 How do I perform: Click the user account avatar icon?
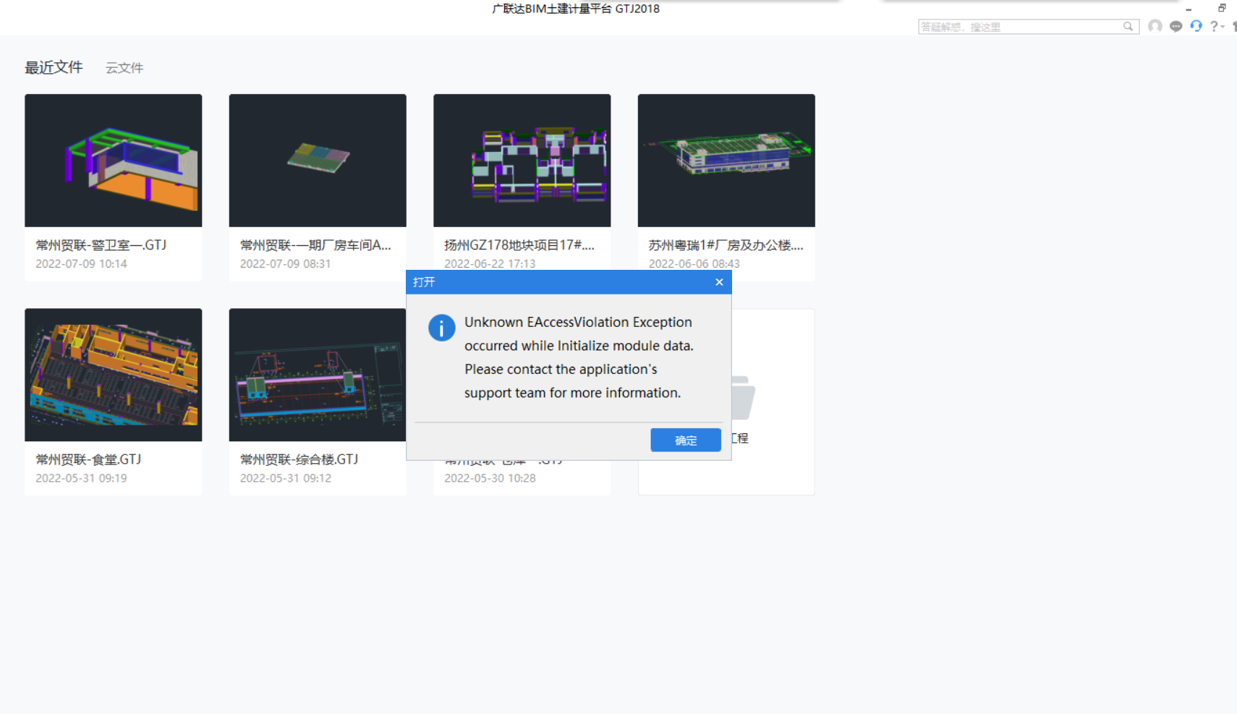pyautogui.click(x=1155, y=26)
